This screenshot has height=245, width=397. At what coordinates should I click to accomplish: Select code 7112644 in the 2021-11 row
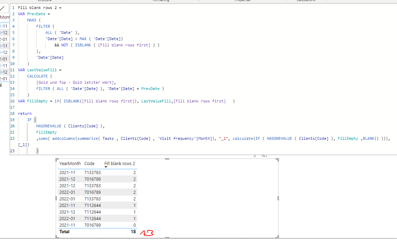coord(92,206)
